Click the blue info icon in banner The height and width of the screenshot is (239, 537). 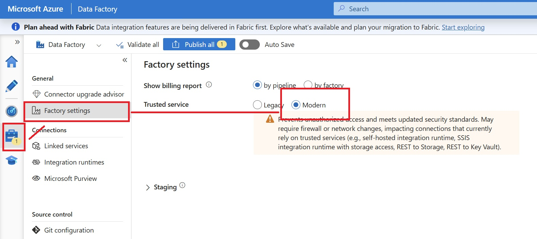[16, 27]
